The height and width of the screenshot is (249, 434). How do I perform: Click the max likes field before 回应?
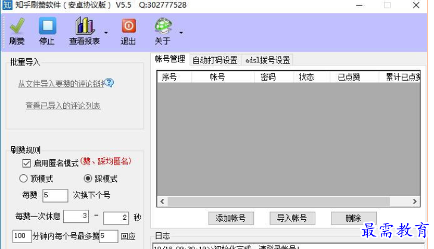coord(108,237)
